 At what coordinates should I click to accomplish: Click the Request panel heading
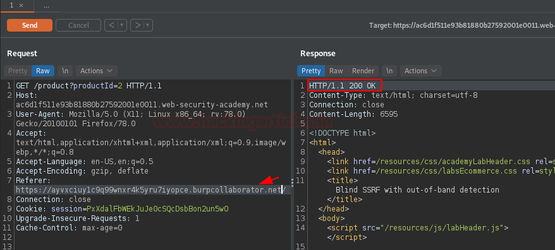[22, 54]
